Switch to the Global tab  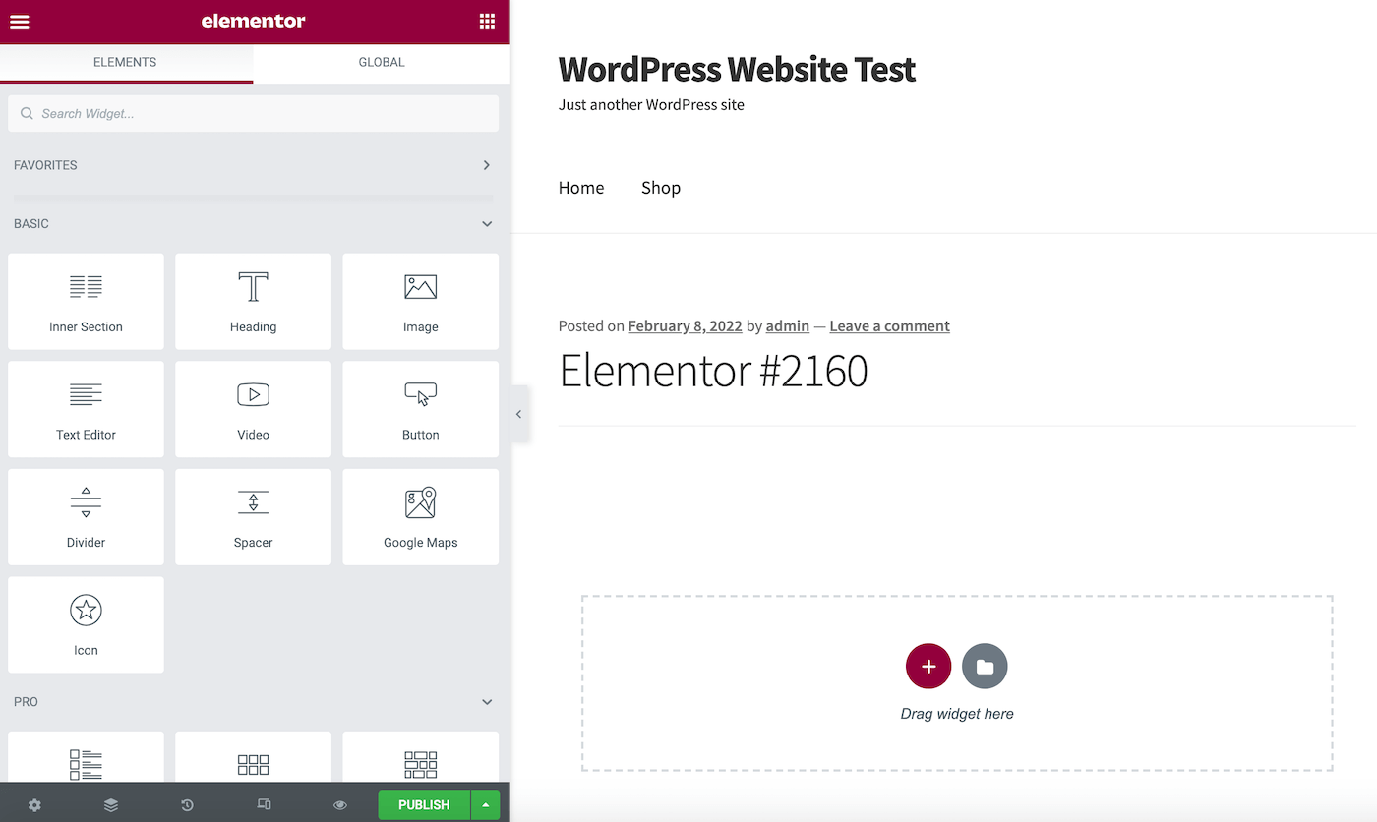click(x=382, y=62)
